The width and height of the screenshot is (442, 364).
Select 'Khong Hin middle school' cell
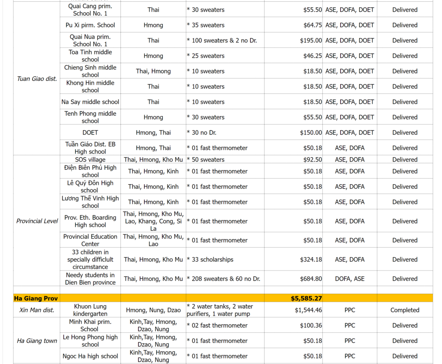[90, 86]
